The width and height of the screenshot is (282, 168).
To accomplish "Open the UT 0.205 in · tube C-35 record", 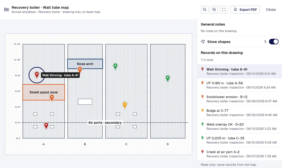I will [239, 140].
